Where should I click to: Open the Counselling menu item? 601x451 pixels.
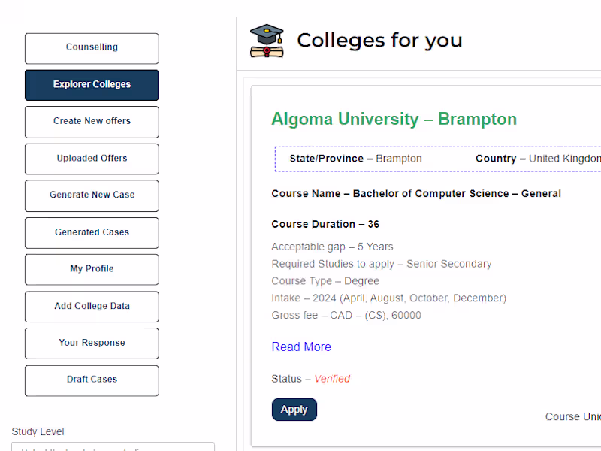tap(92, 48)
